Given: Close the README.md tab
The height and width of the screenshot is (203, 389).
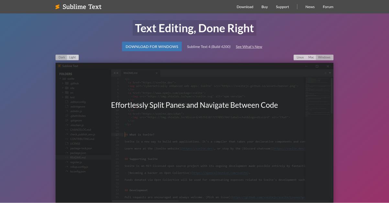Looking at the screenshot, I should click(x=157, y=73).
